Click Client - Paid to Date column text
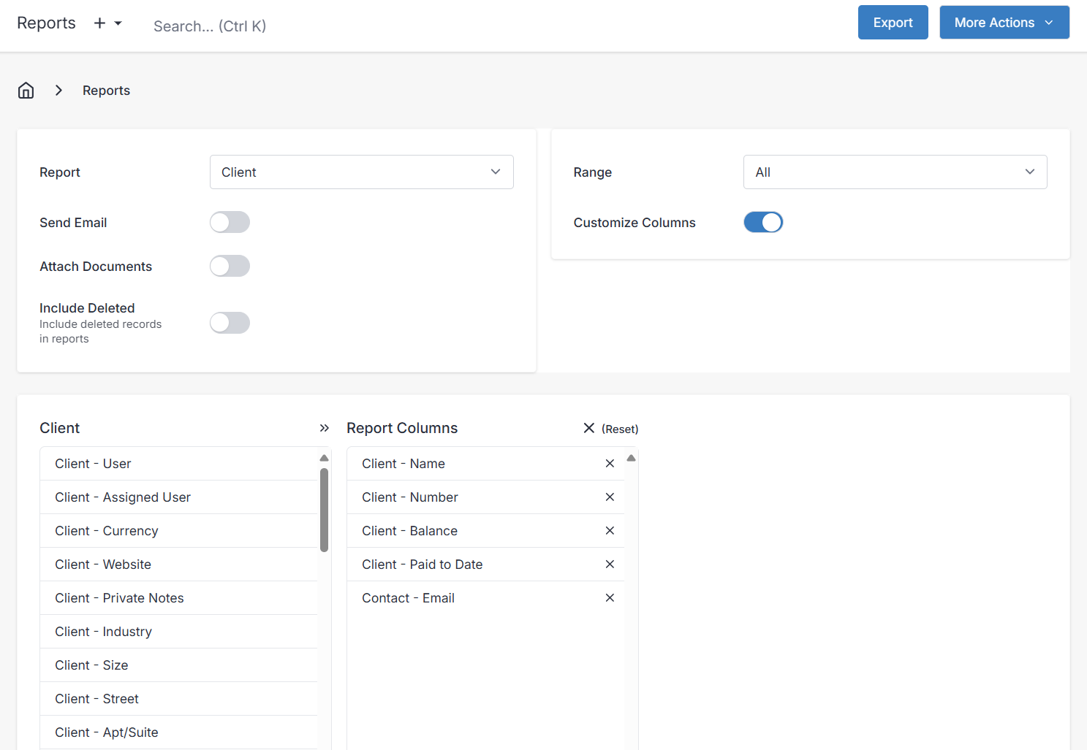Image resolution: width=1087 pixels, height=750 pixels. point(423,565)
